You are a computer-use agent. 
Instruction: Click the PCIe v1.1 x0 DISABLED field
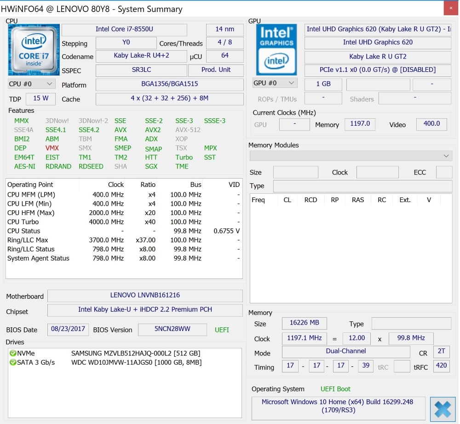click(x=378, y=70)
